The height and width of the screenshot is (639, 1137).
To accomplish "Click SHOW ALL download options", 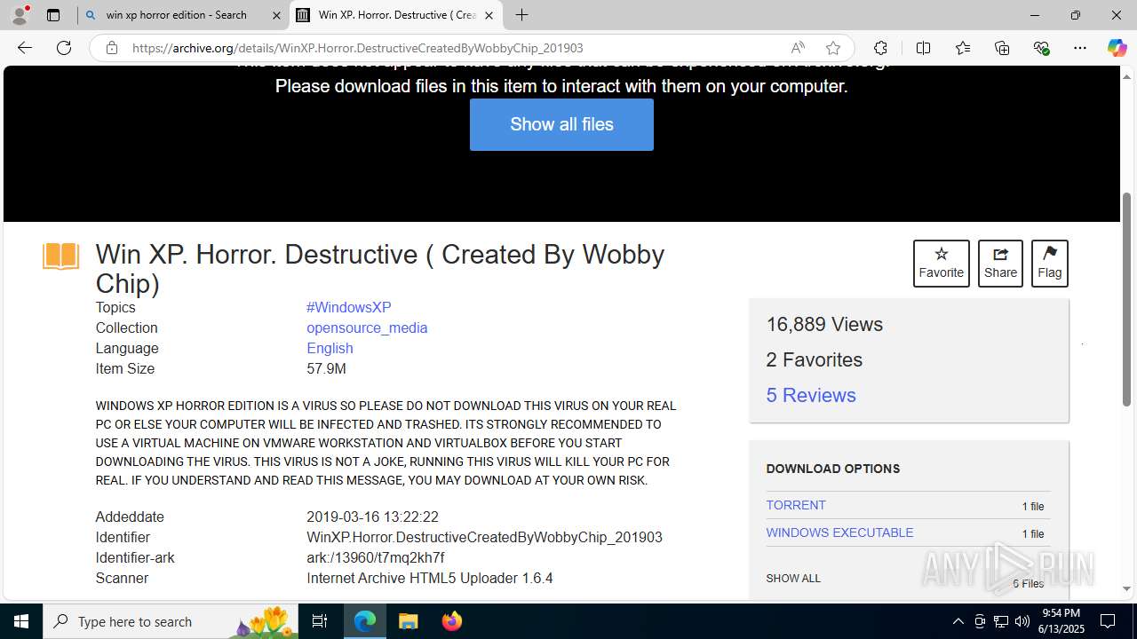I will (x=793, y=578).
